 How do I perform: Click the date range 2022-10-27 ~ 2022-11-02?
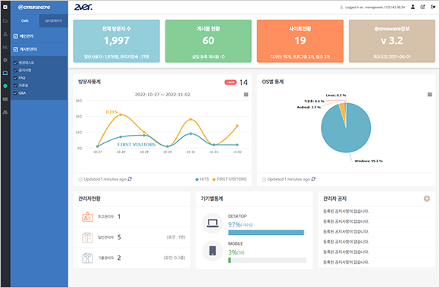pyautogui.click(x=162, y=95)
